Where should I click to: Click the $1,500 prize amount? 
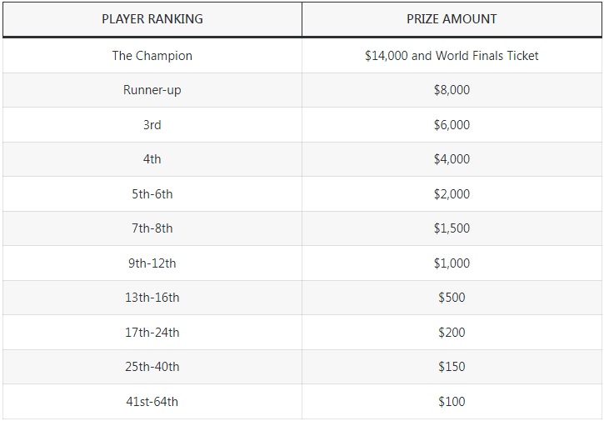(452, 228)
